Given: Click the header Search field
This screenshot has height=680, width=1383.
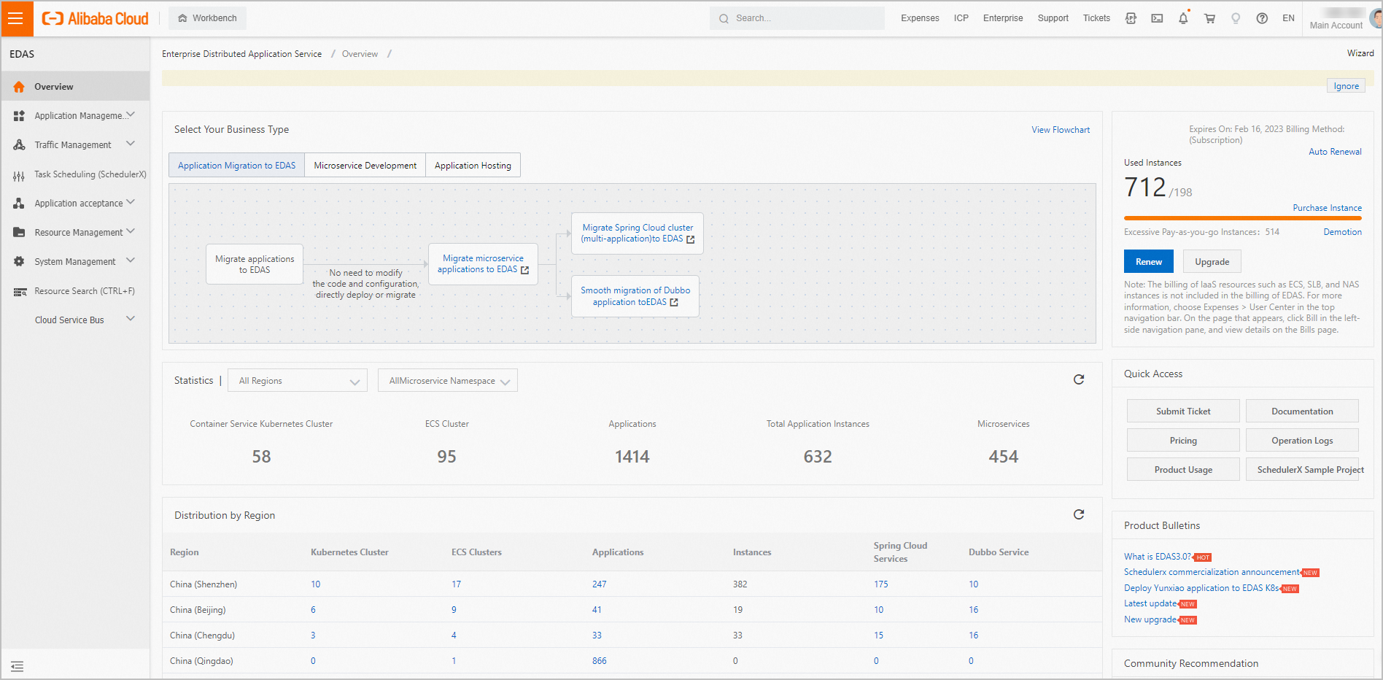Looking at the screenshot, I should [x=797, y=18].
